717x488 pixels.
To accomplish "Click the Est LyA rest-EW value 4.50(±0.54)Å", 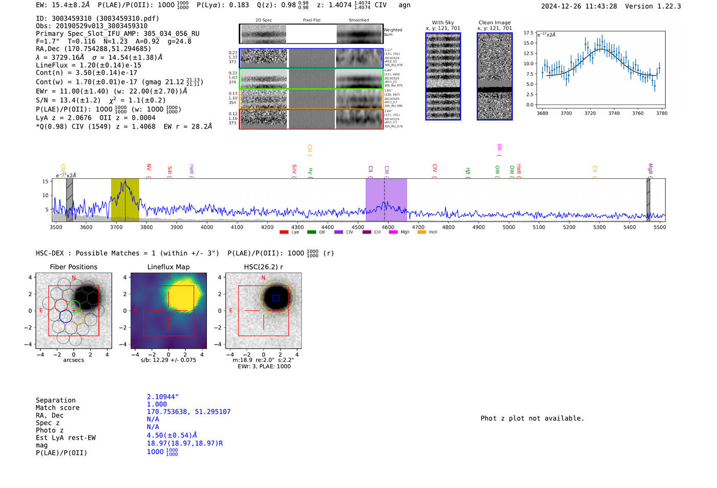I will click(172, 435).
